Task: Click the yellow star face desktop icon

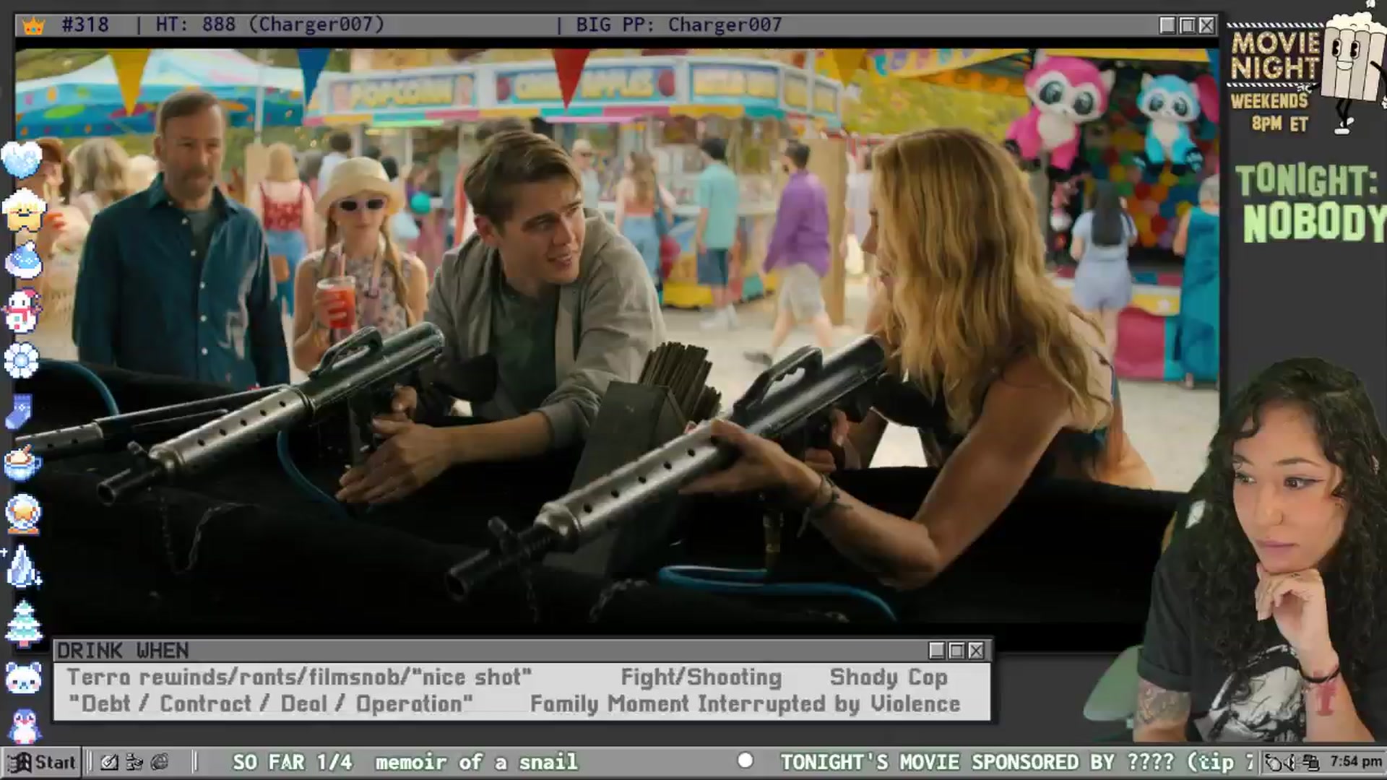Action: 24,211
